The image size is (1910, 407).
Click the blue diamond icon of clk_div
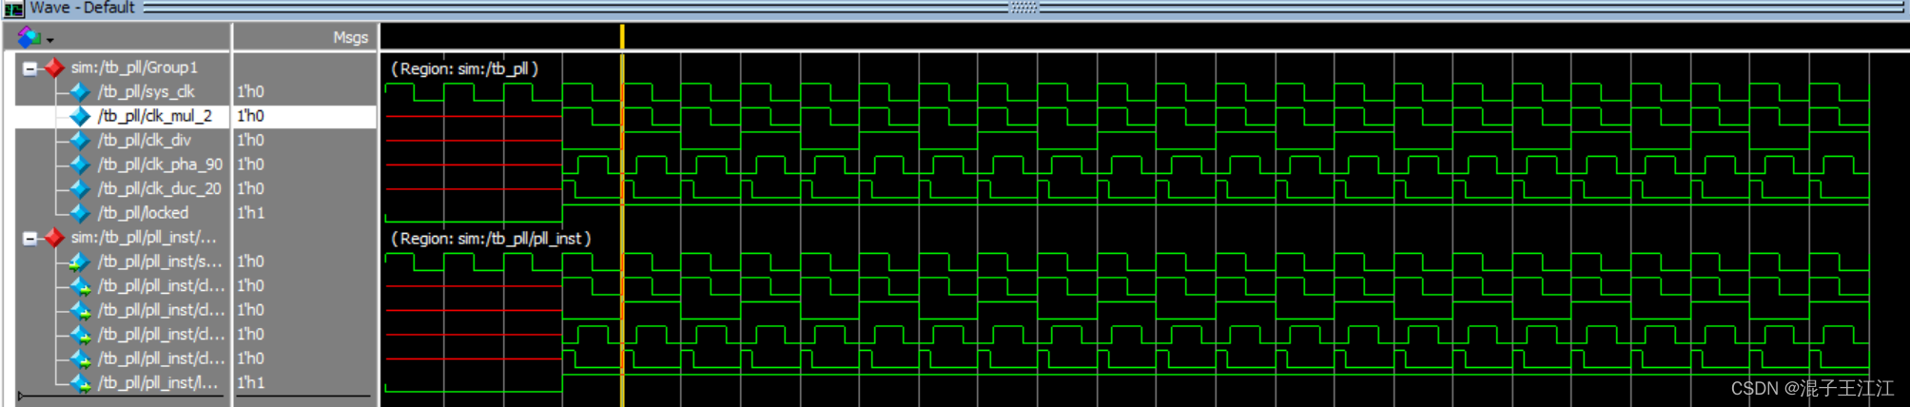[x=80, y=140]
